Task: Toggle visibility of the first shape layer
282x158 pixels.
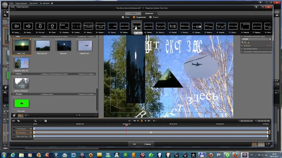Action: [x=31, y=129]
